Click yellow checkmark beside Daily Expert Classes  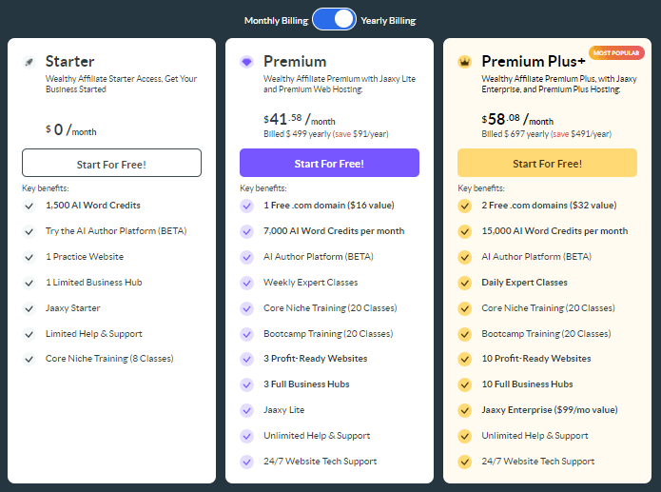coord(464,283)
